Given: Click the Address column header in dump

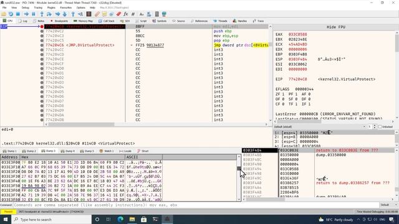Looking at the screenshot, I should (11, 157).
